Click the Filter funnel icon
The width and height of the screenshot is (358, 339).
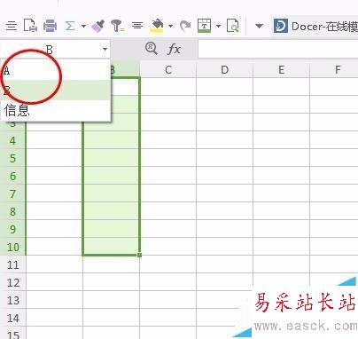(x=117, y=26)
